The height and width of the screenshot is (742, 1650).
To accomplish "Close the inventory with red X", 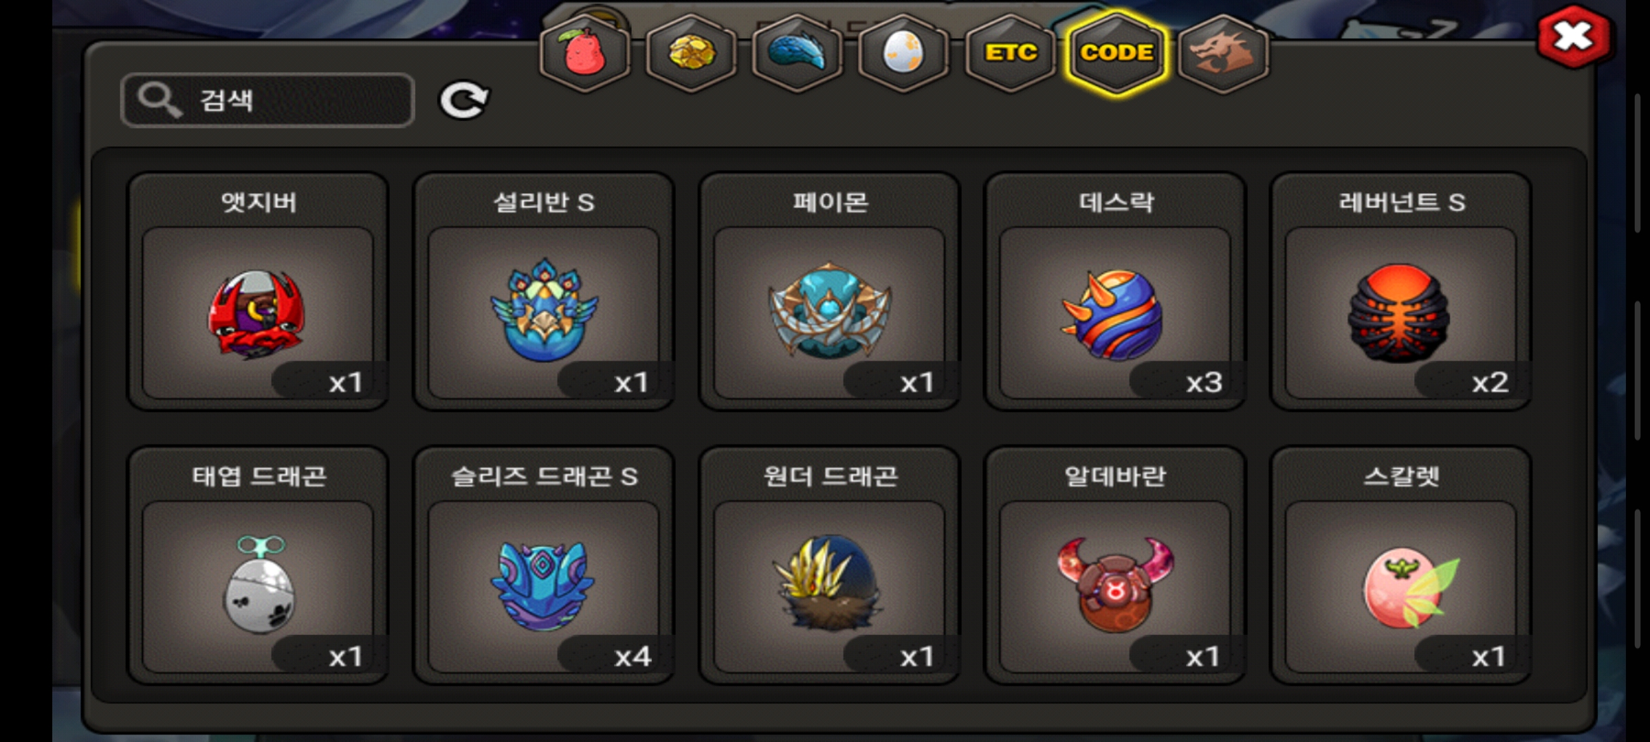I will tap(1573, 36).
